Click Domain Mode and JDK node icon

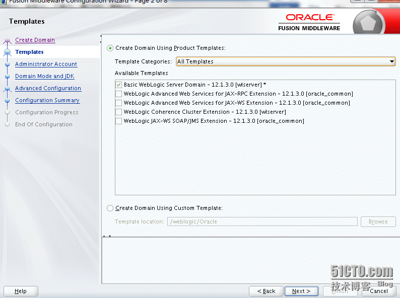[8, 76]
